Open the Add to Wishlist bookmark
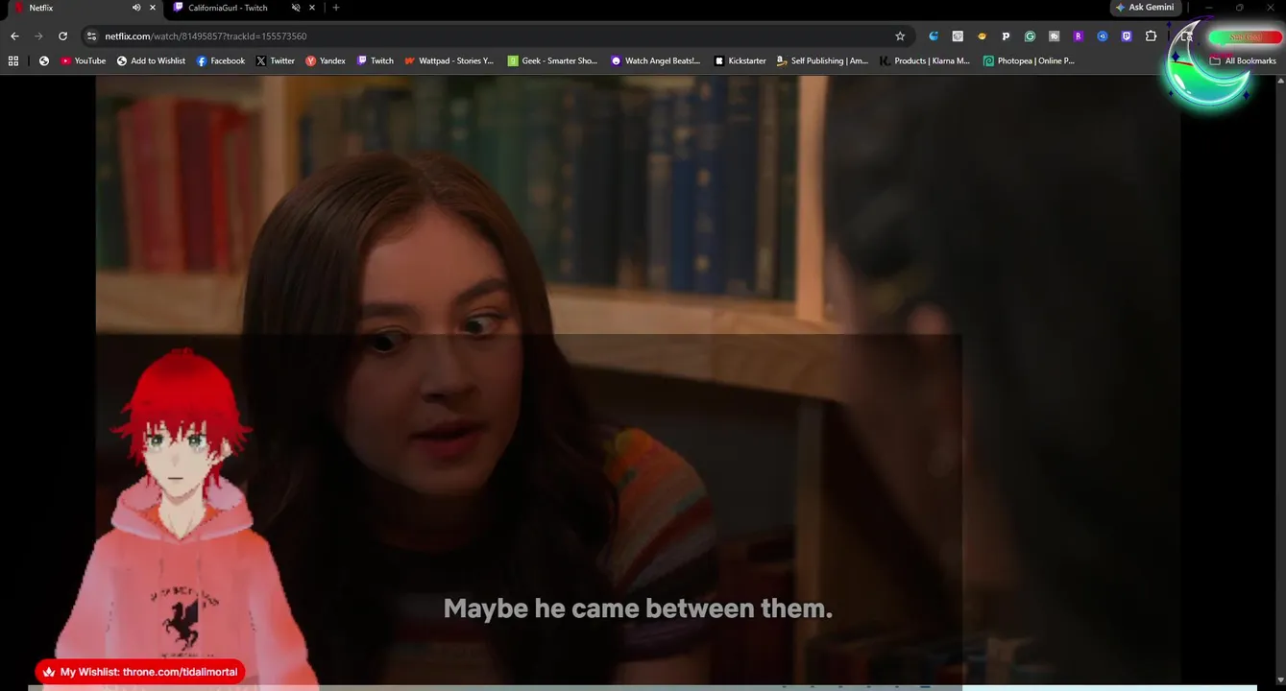Screen dimensions: 1286x691 pos(151,60)
